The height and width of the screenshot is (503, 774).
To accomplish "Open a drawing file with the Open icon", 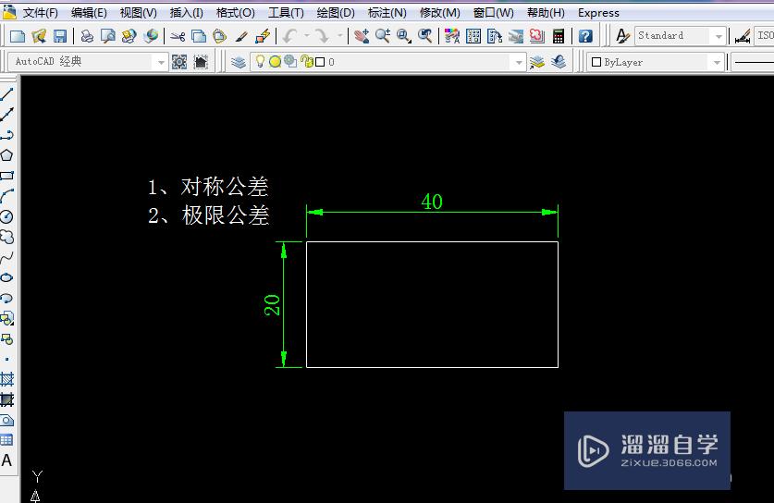I will click(x=39, y=36).
